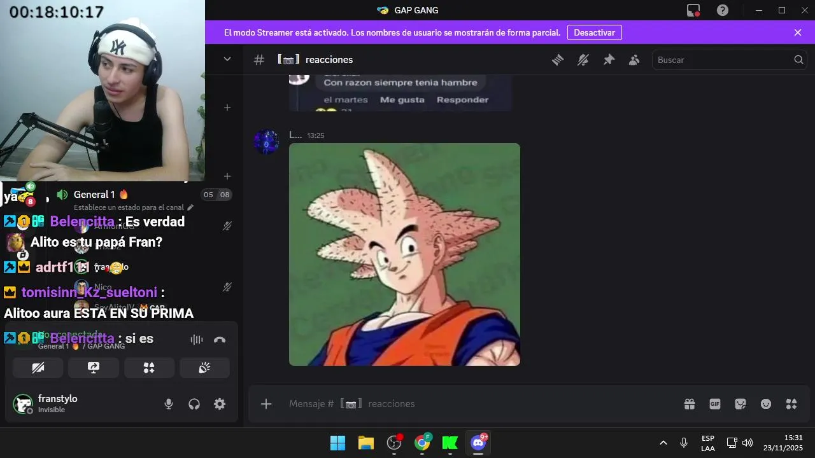Click the hash icon in channel header
Screen dimensions: 815x458
click(259, 60)
